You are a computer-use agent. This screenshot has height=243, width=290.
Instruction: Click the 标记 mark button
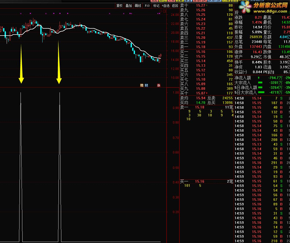pyautogui.click(x=156, y=6)
